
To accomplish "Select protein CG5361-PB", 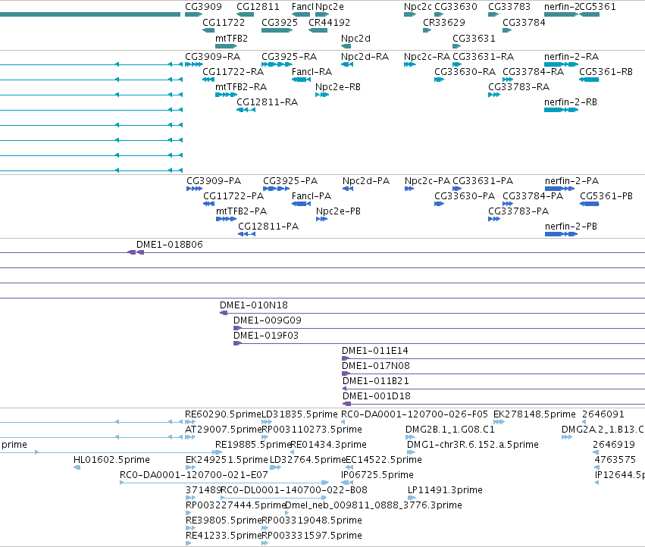I will pos(590,204).
